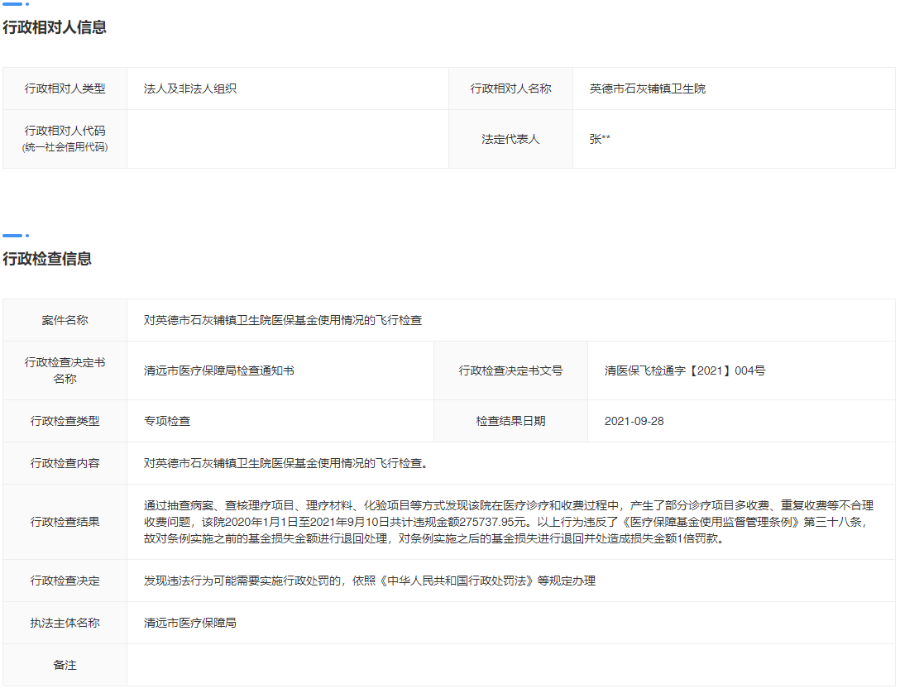Click the 行政检查决定书文号 field label
The image size is (900, 693).
[x=510, y=370]
